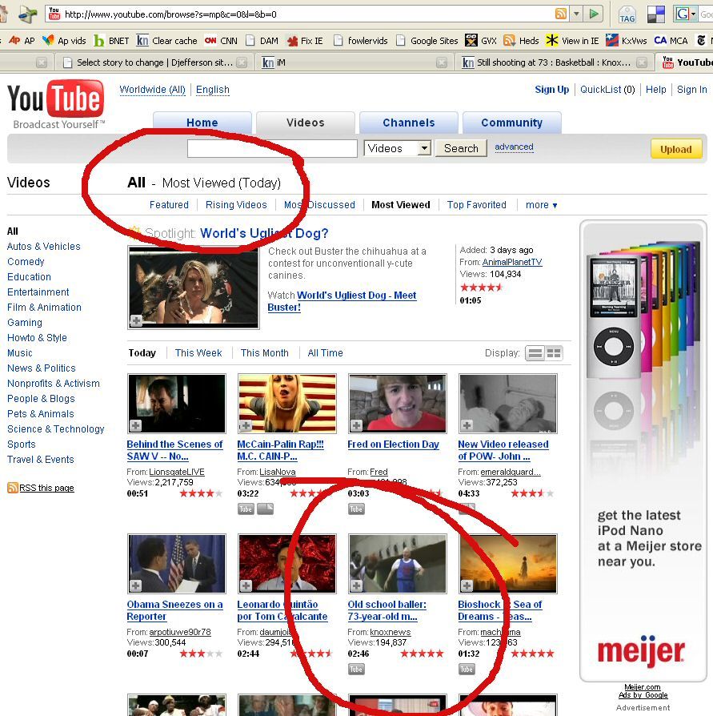Open the Ap vids bookmark
This screenshot has height=716, width=713.
pyautogui.click(x=64, y=41)
